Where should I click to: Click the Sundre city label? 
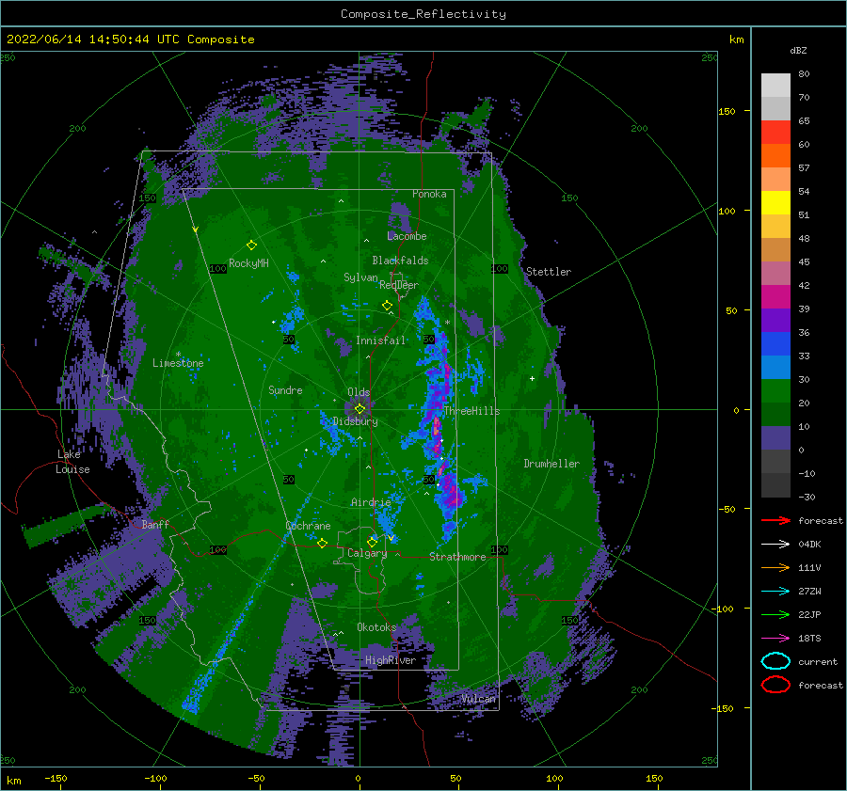coord(285,389)
